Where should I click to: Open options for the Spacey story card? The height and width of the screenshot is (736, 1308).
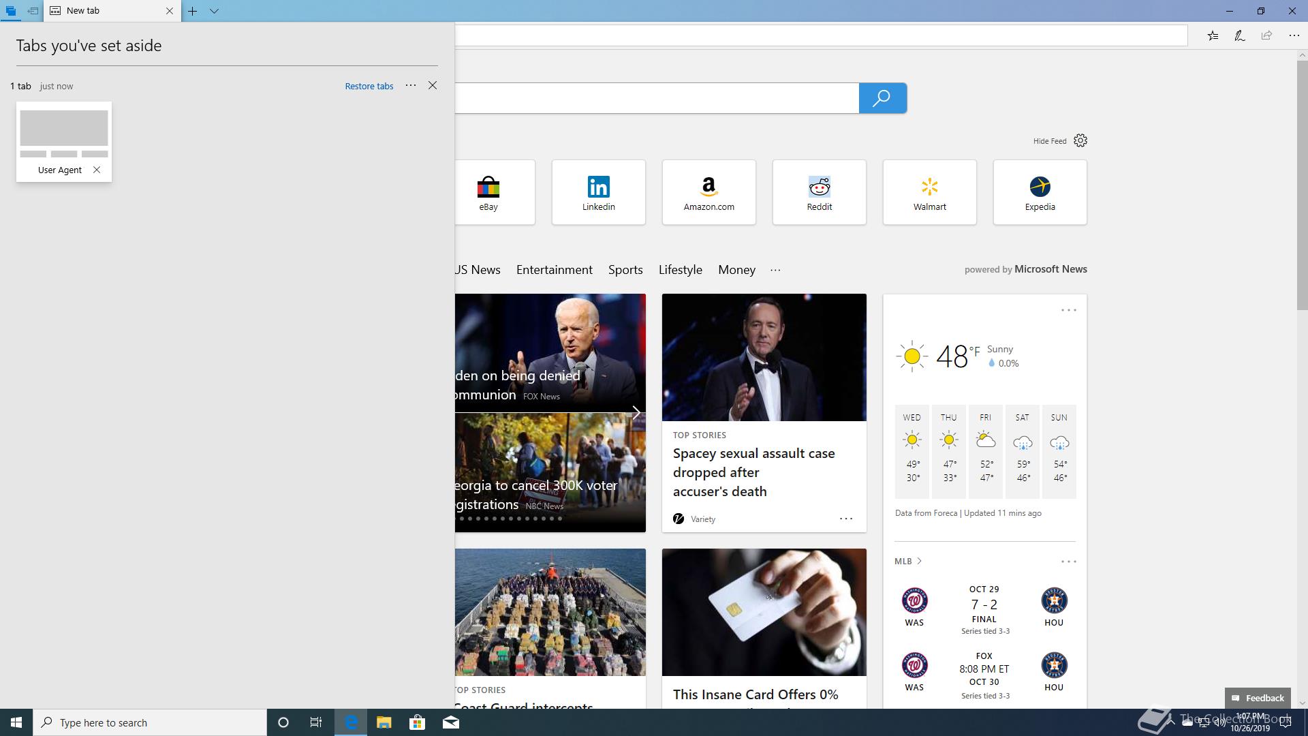[x=846, y=519]
